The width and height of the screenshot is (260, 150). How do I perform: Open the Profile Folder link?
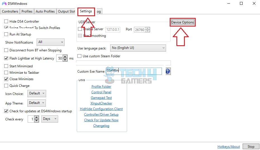tap(101, 87)
